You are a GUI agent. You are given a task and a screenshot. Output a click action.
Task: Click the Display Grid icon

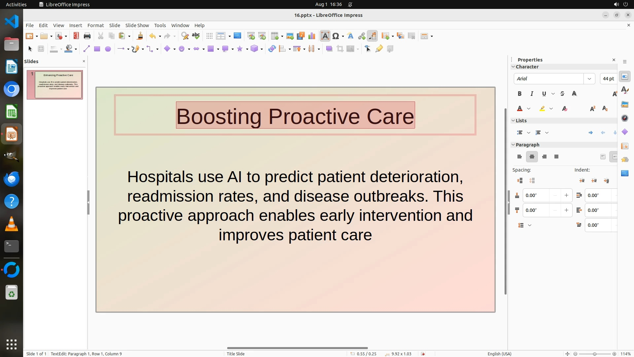(x=209, y=36)
